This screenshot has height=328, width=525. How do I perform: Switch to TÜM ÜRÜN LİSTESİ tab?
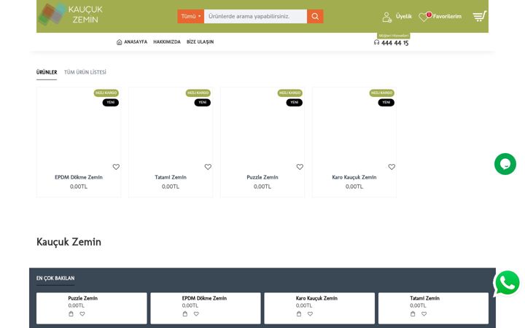(85, 72)
